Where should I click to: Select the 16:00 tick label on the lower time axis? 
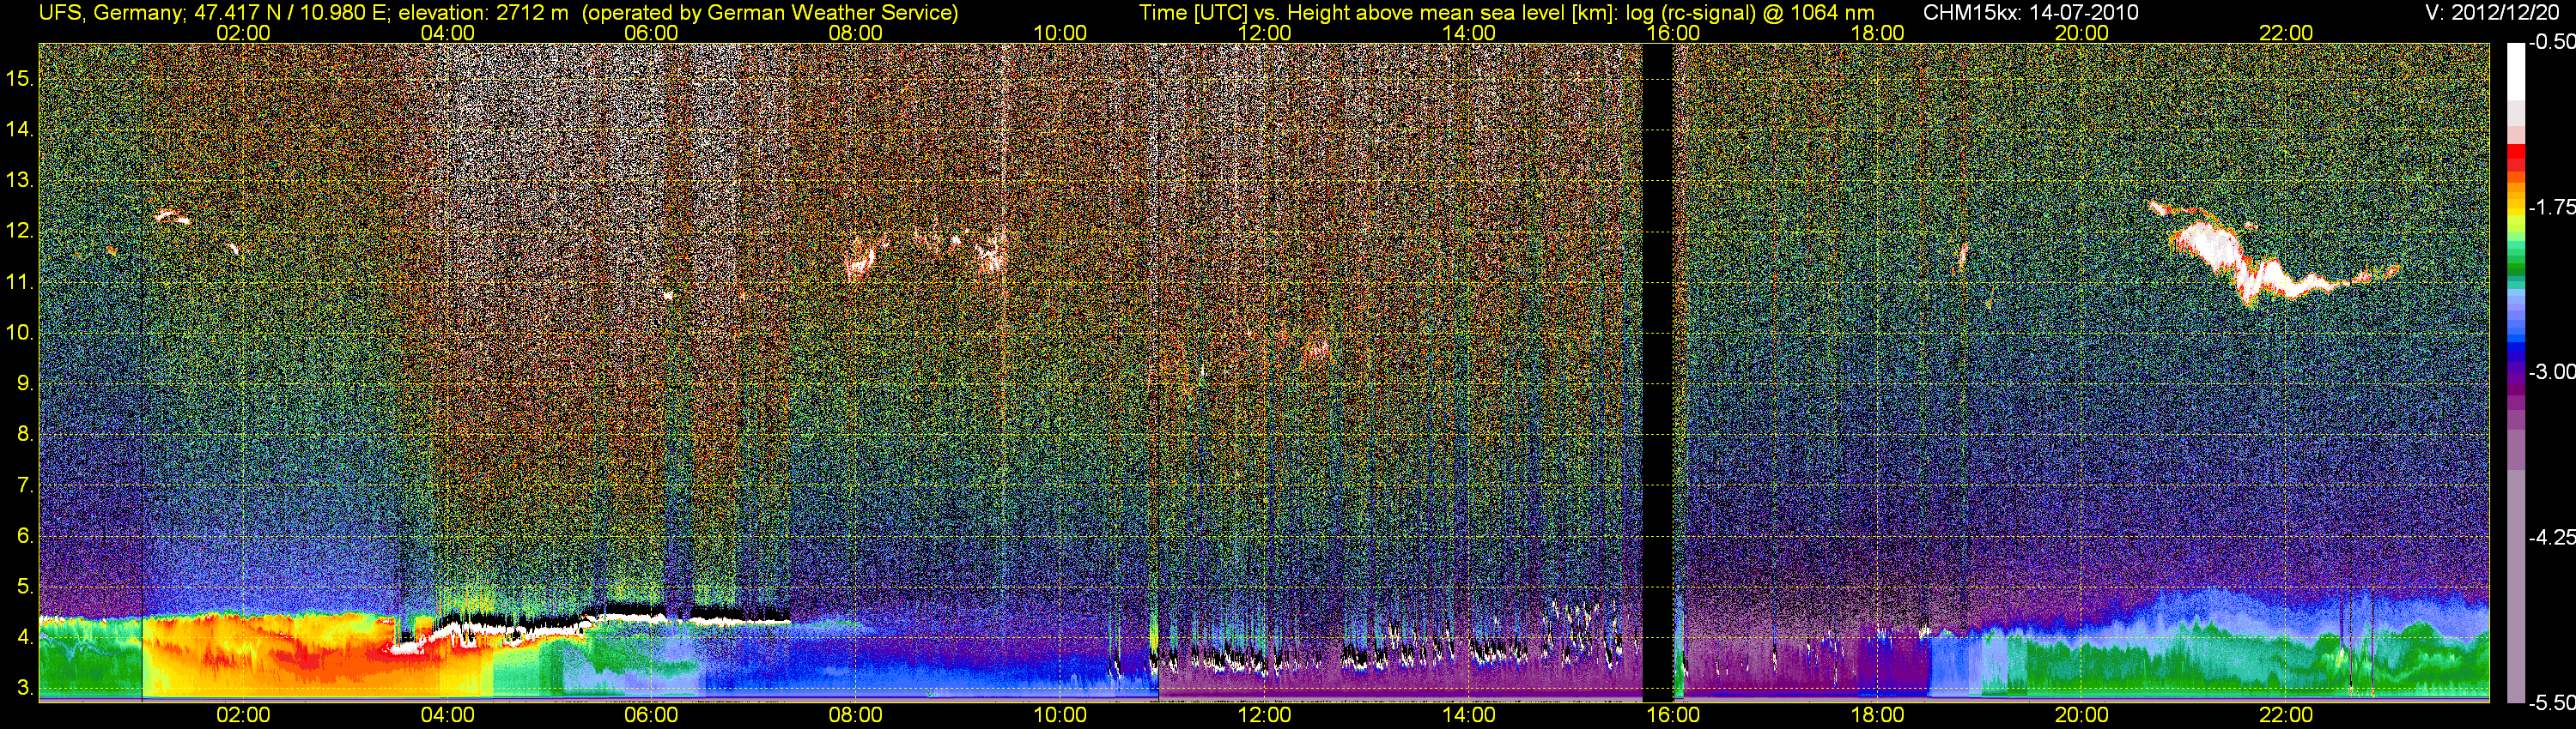(1673, 715)
